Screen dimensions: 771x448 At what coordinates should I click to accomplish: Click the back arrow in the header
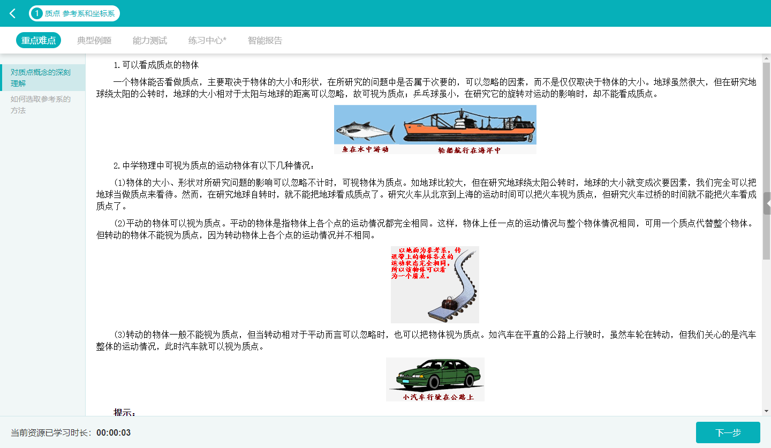(13, 13)
